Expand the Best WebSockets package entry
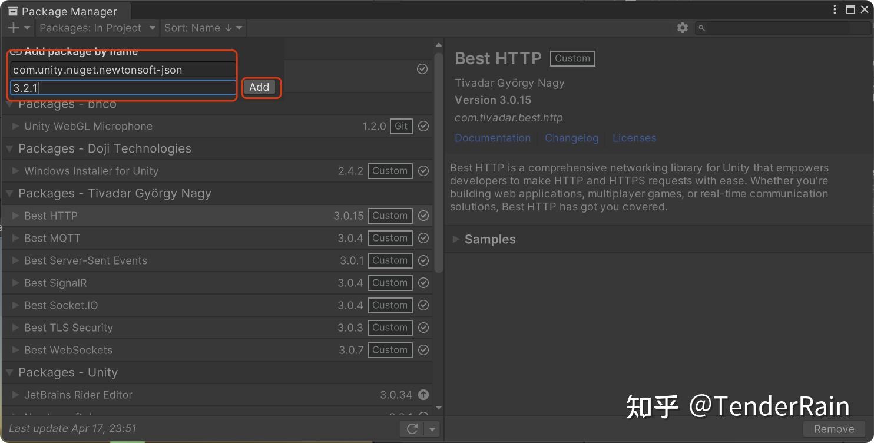This screenshot has width=874, height=443. [14, 350]
